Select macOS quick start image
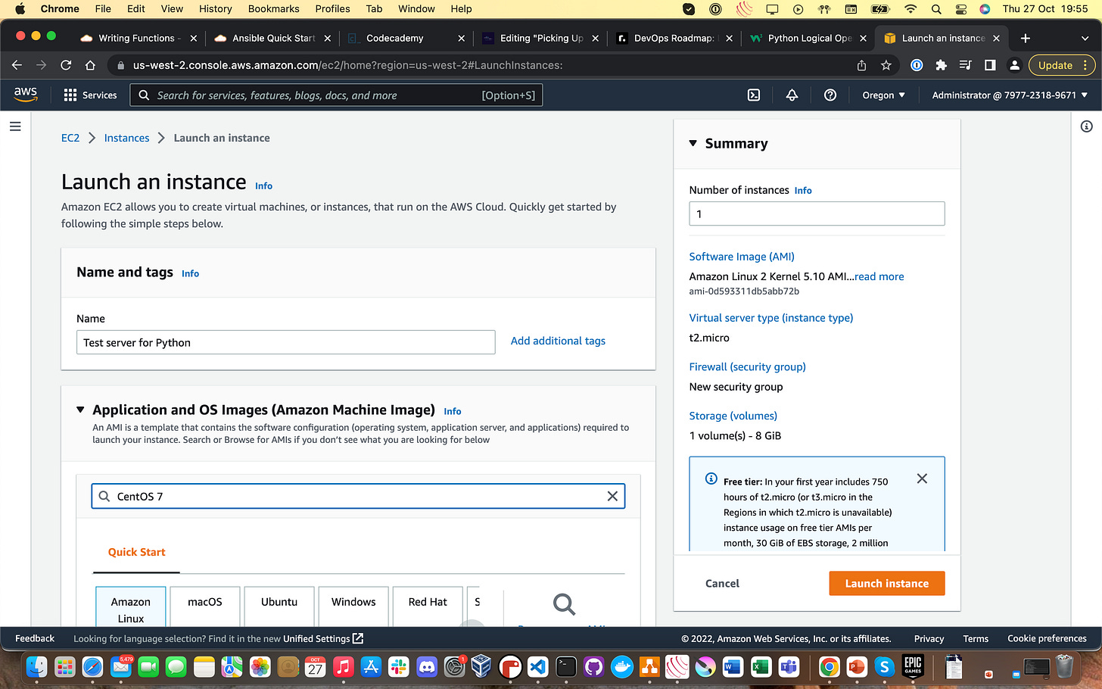This screenshot has height=689, width=1102. tap(205, 606)
